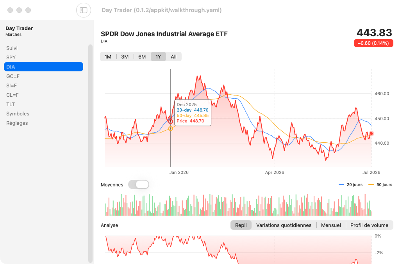This screenshot has height=264, width=400.
Task: Click the 0% drawdown axis label
Action: pos(378,236)
